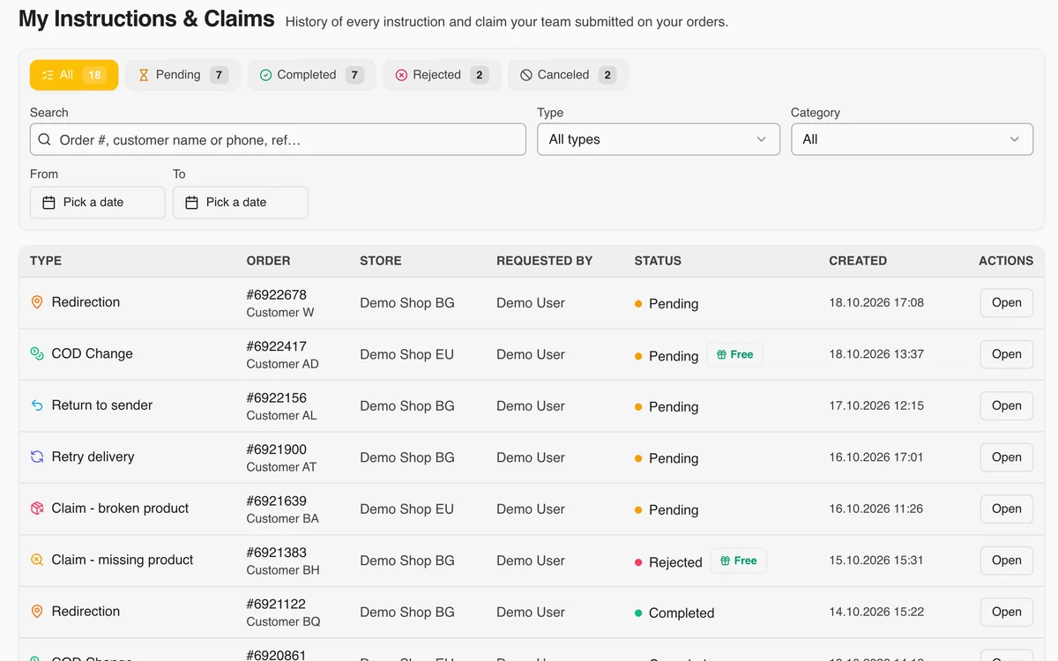Click the Pending status on #6922156 row
The height and width of the screenshot is (661, 1058).
coord(667,407)
